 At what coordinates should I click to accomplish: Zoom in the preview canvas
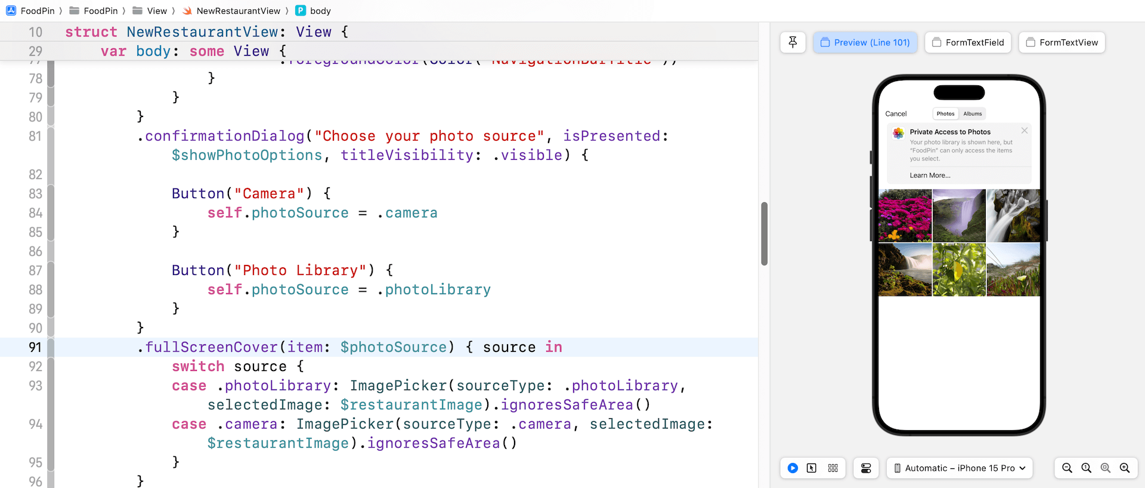(1125, 468)
